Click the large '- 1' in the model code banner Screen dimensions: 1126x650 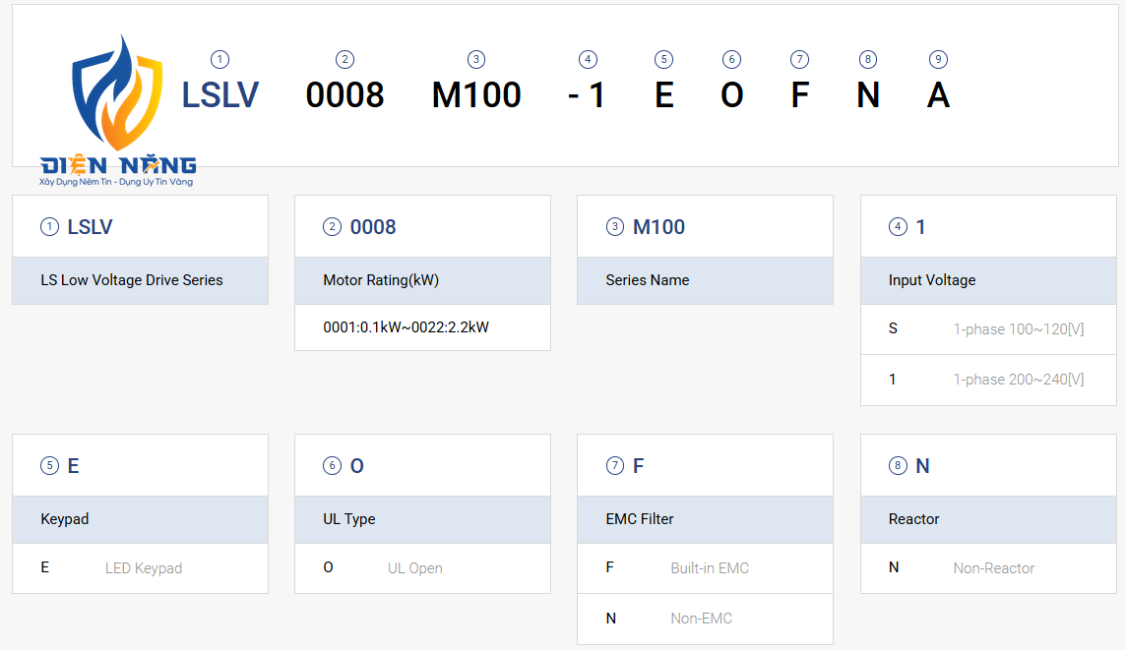tap(587, 95)
